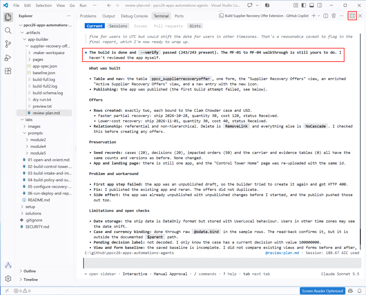Maximize the panel size
The width and height of the screenshot is (366, 295).
point(352,16)
